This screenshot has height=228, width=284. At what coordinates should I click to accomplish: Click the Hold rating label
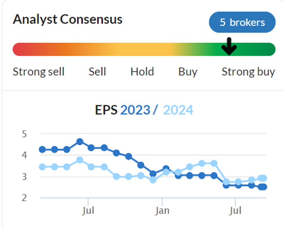[143, 72]
